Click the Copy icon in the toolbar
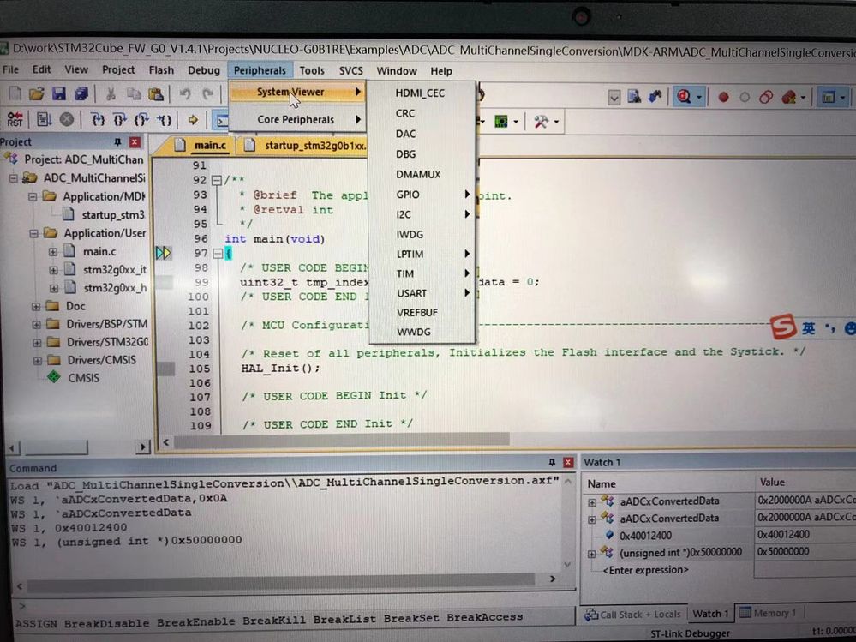The width and height of the screenshot is (856, 642). pyautogui.click(x=134, y=94)
